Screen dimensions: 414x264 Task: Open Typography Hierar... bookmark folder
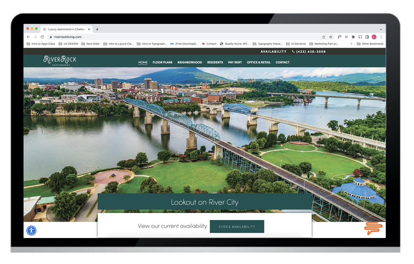pyautogui.click(x=268, y=44)
